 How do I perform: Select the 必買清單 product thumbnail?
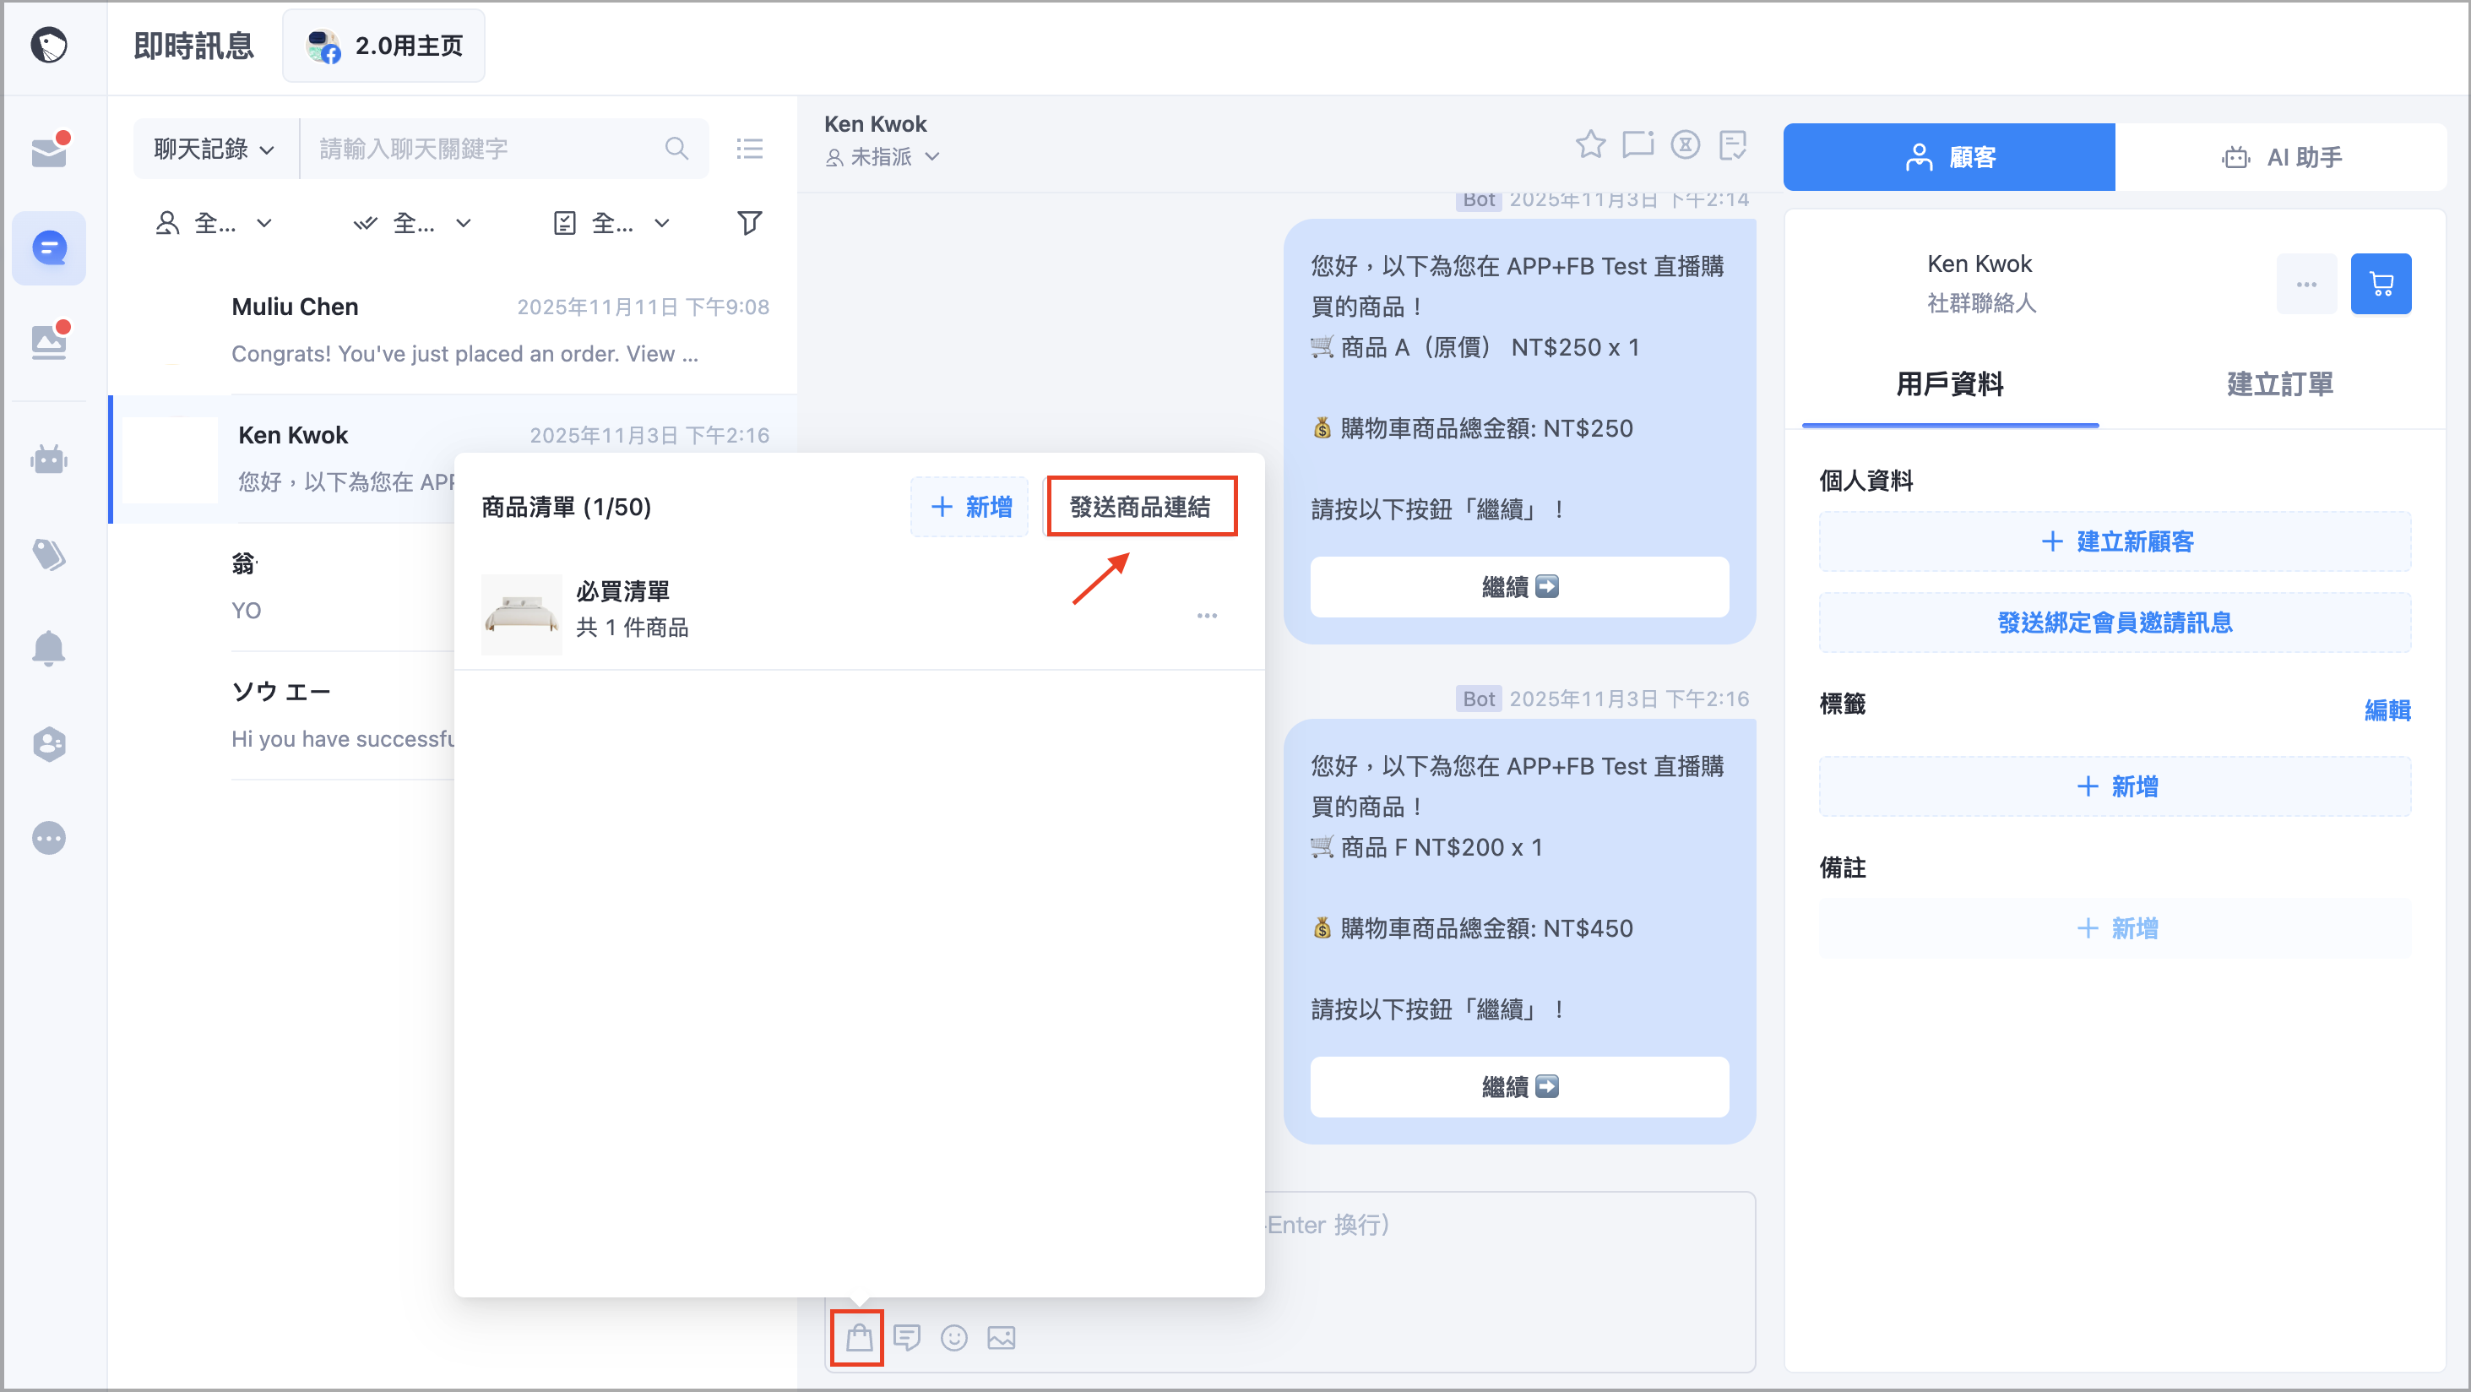pyautogui.click(x=521, y=614)
